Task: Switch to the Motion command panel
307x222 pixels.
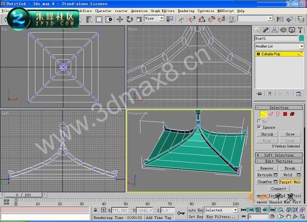Action: 283,30
